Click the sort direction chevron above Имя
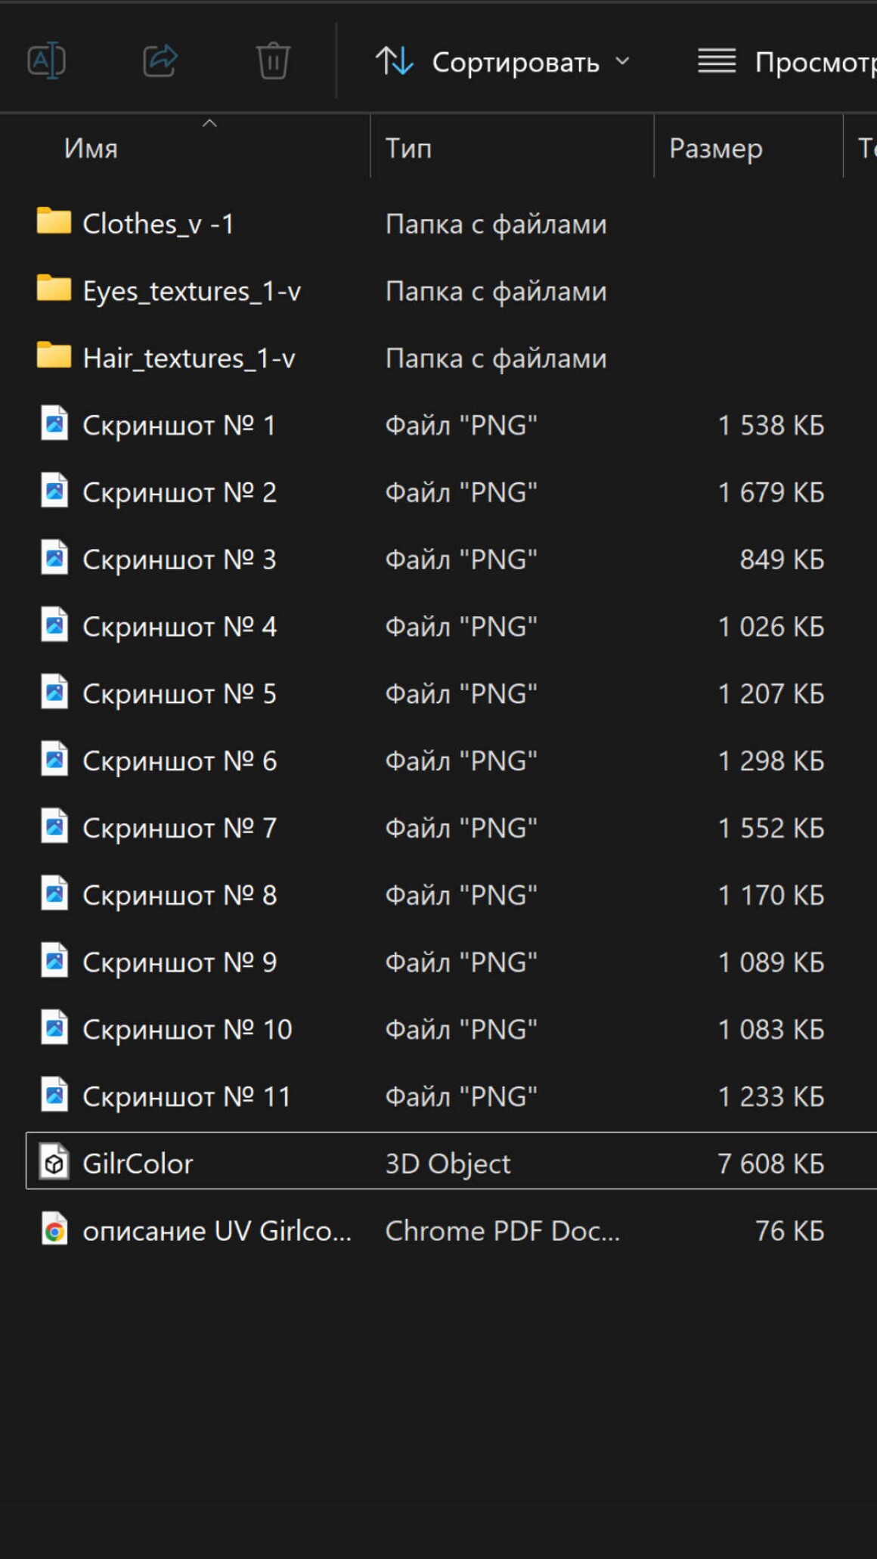877x1559 pixels. point(209,122)
